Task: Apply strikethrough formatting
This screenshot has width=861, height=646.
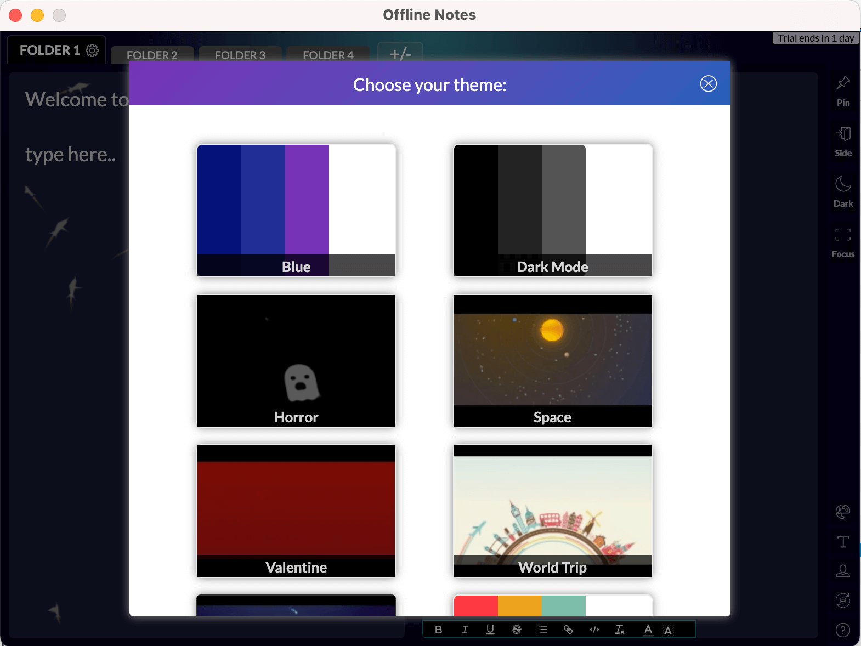Action: tap(517, 630)
